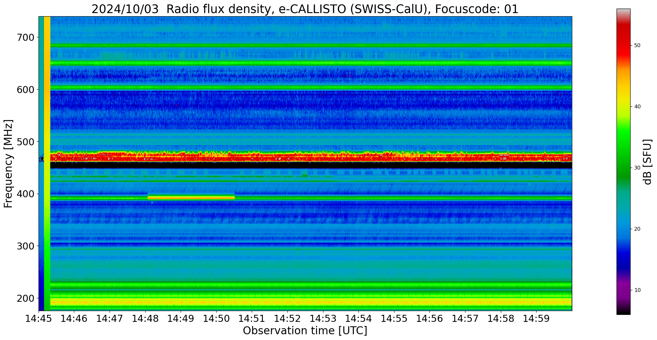657x340 pixels.
Task: Click the colorbar tick label 50
Action: [637, 46]
